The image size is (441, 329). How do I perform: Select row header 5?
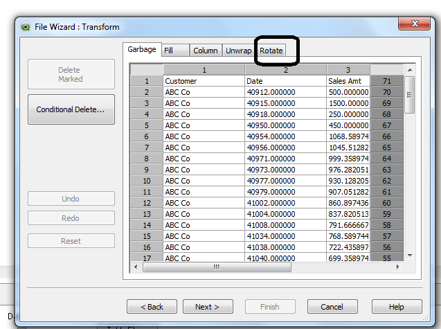[147, 125]
